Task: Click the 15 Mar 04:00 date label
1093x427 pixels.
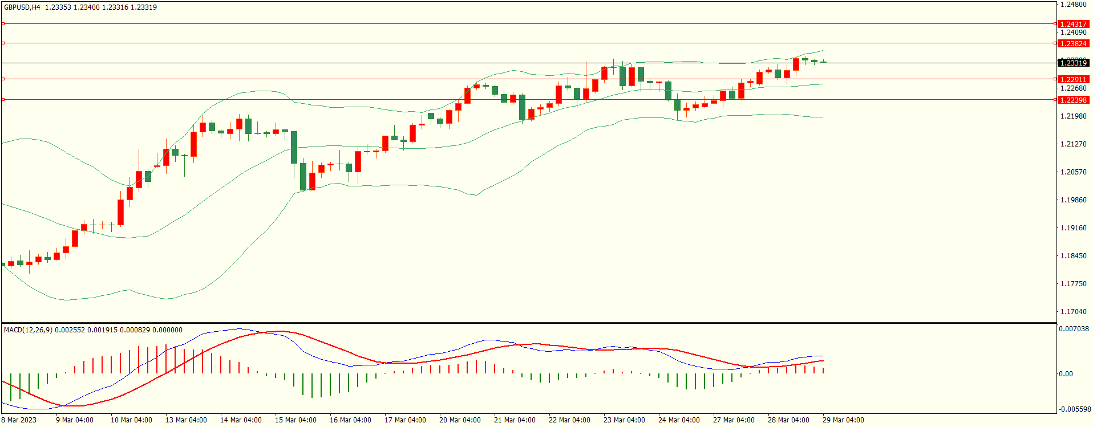Action: pyautogui.click(x=295, y=420)
